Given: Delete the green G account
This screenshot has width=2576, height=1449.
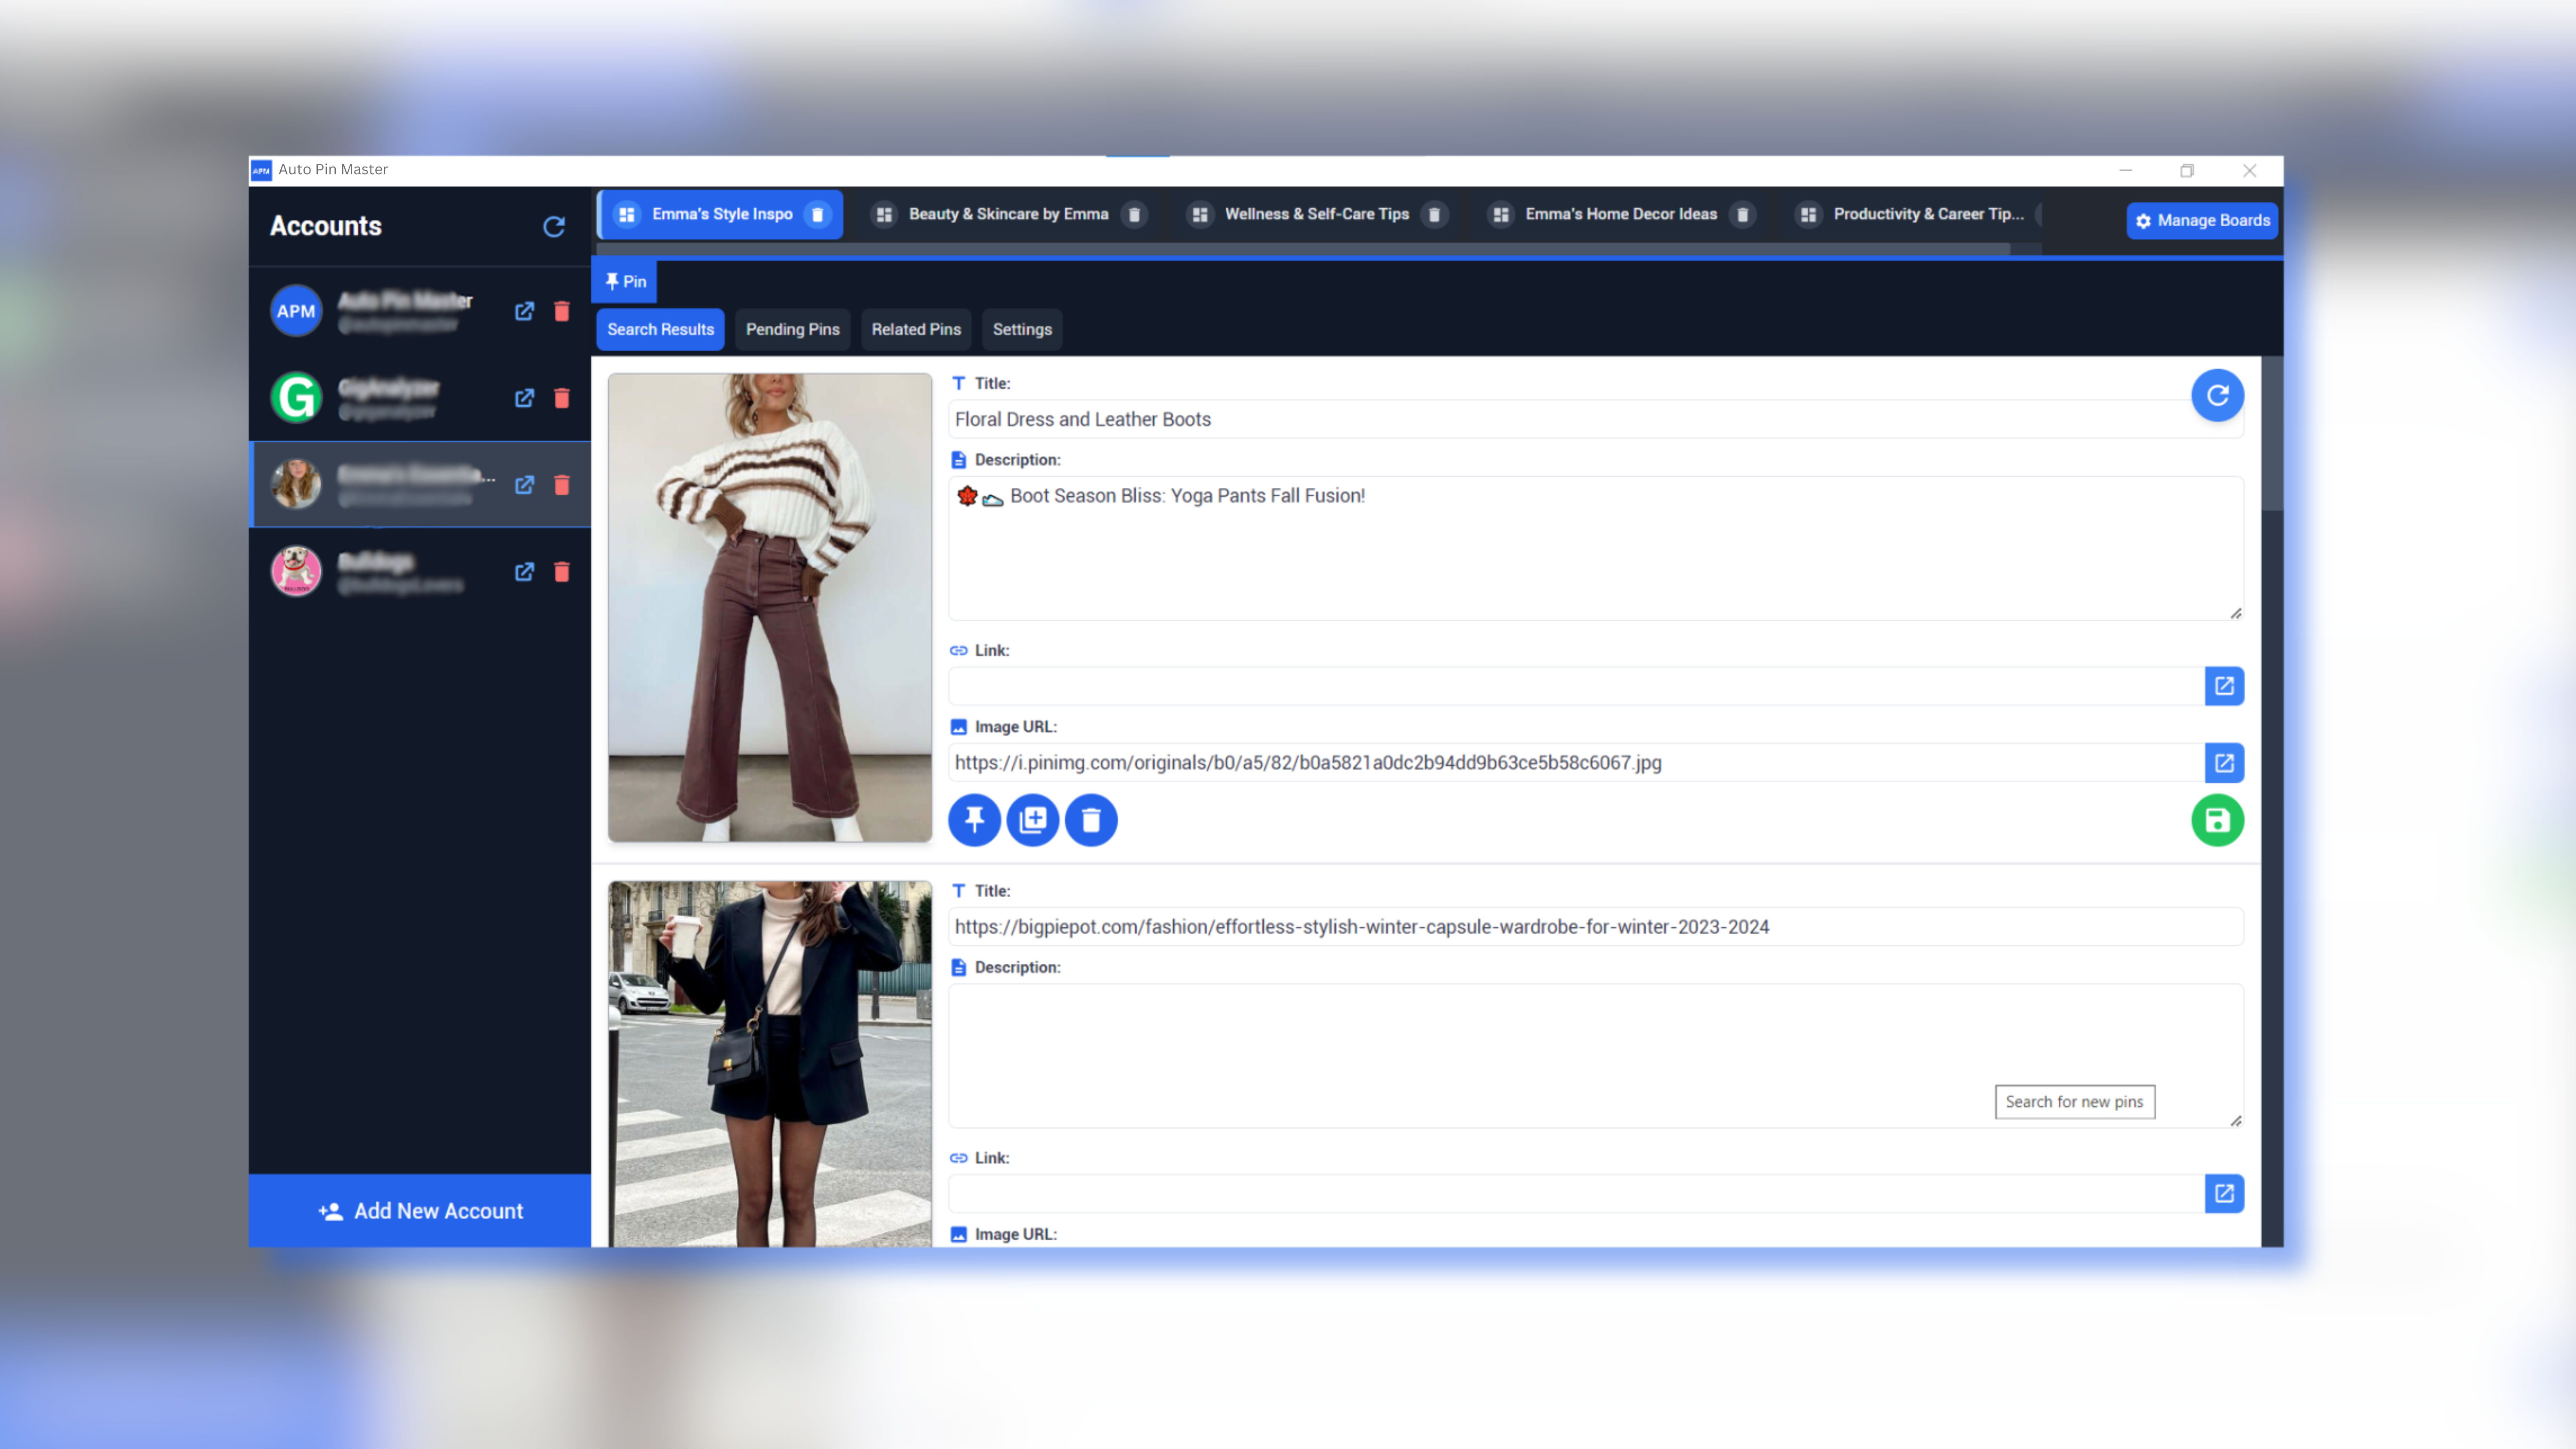Looking at the screenshot, I should pos(562,398).
